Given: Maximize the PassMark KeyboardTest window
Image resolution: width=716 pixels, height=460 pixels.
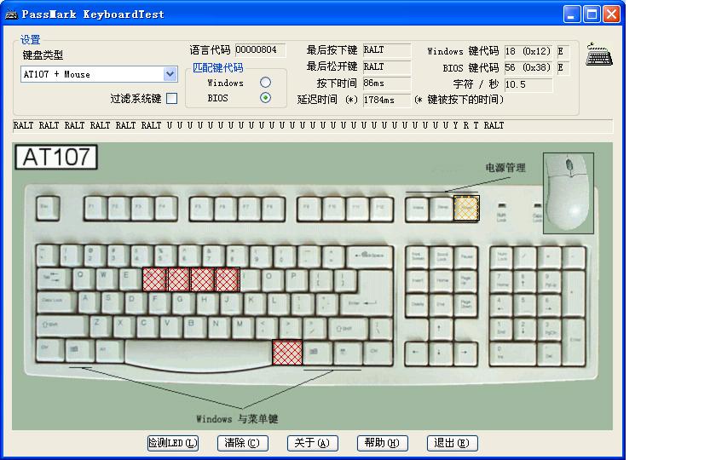Looking at the screenshot, I should click(592, 14).
